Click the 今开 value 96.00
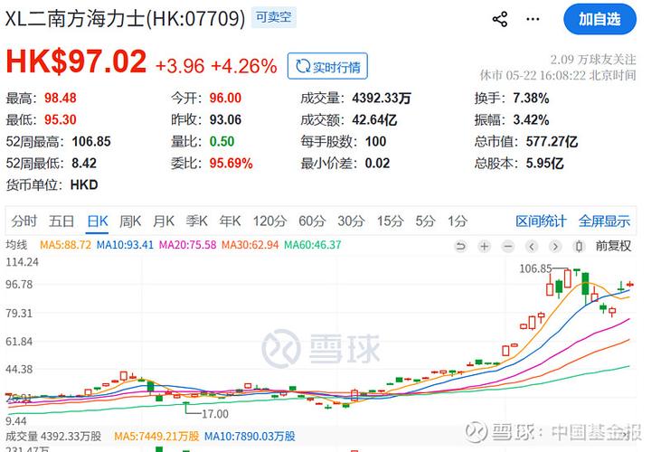 [x=225, y=99]
